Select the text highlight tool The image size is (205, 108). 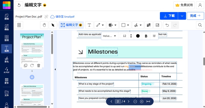point(111,25)
